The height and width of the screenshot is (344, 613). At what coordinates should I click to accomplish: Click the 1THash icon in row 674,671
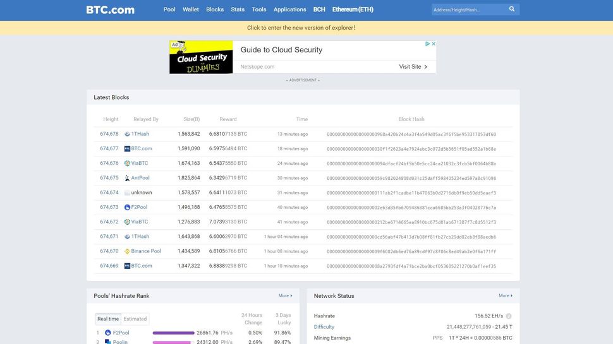click(x=127, y=237)
